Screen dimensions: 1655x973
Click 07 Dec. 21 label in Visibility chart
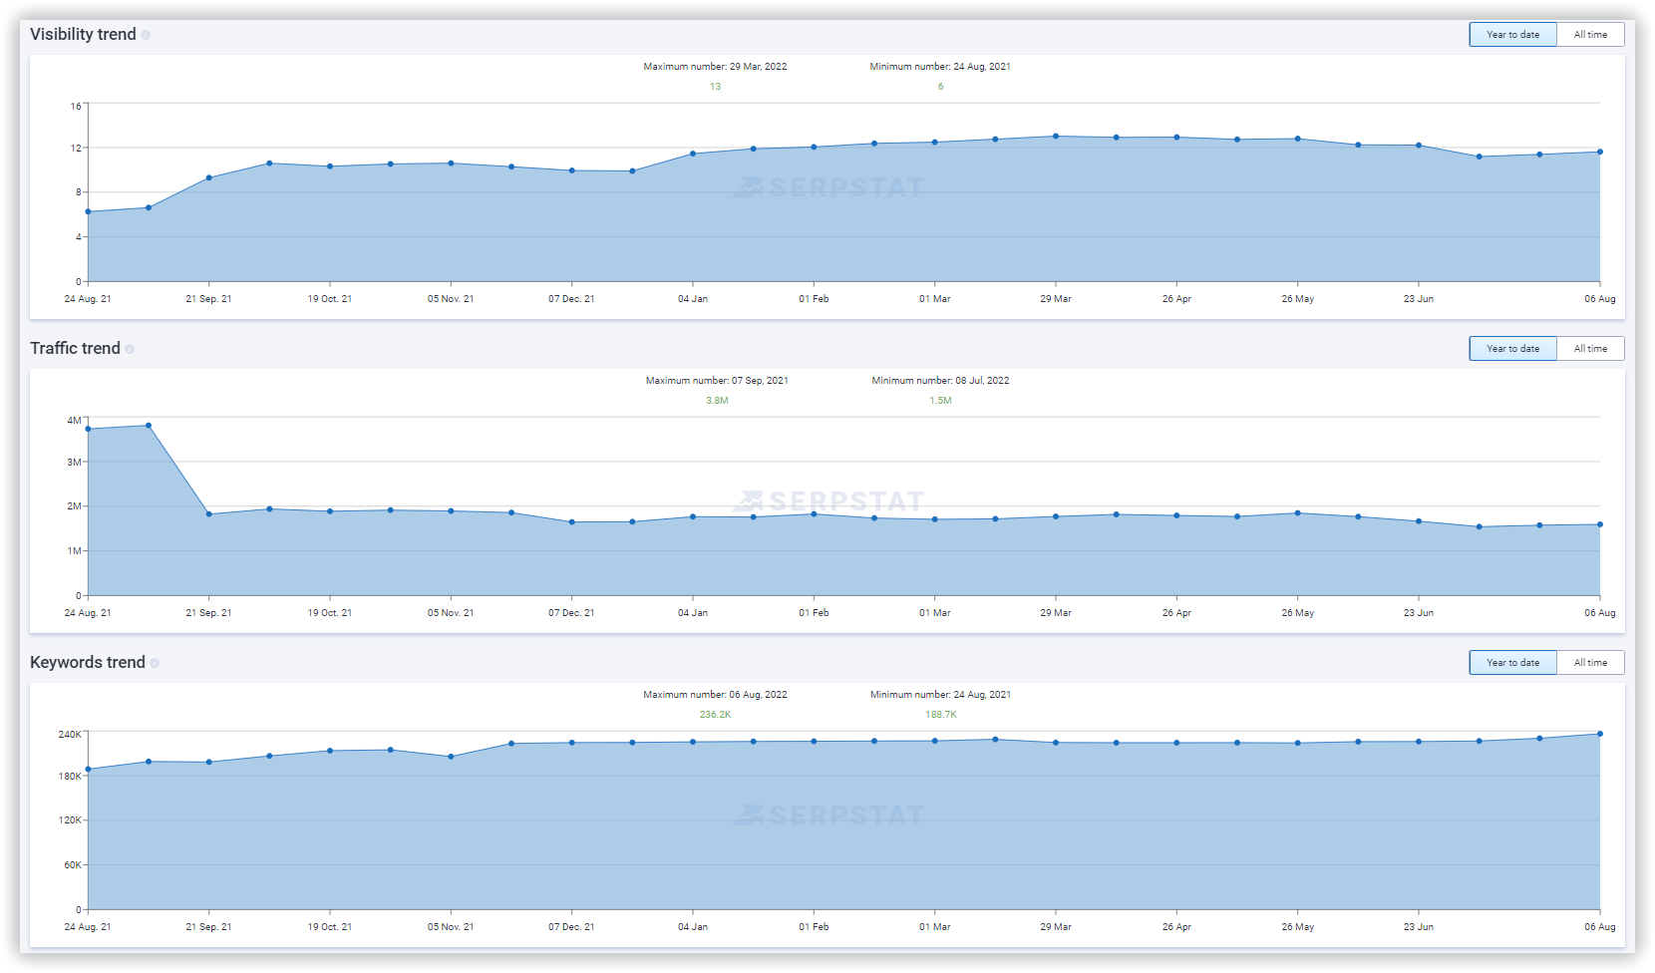pyautogui.click(x=571, y=299)
